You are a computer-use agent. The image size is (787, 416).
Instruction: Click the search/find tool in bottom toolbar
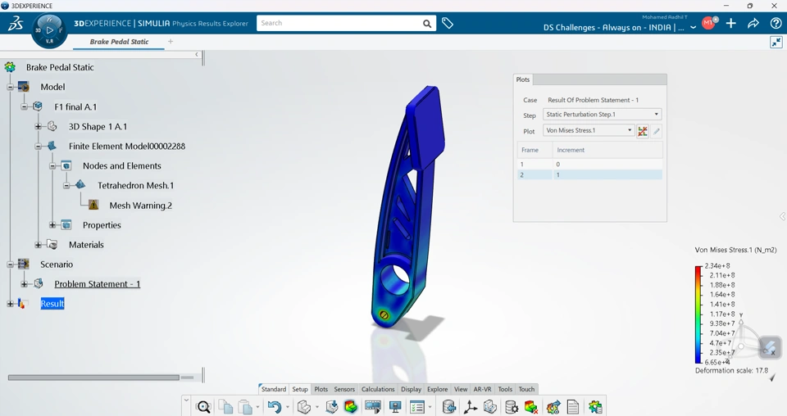(x=203, y=407)
